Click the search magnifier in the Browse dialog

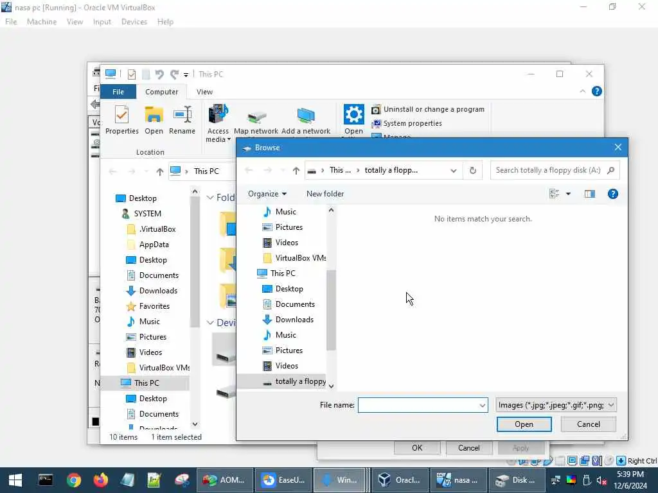coord(610,170)
